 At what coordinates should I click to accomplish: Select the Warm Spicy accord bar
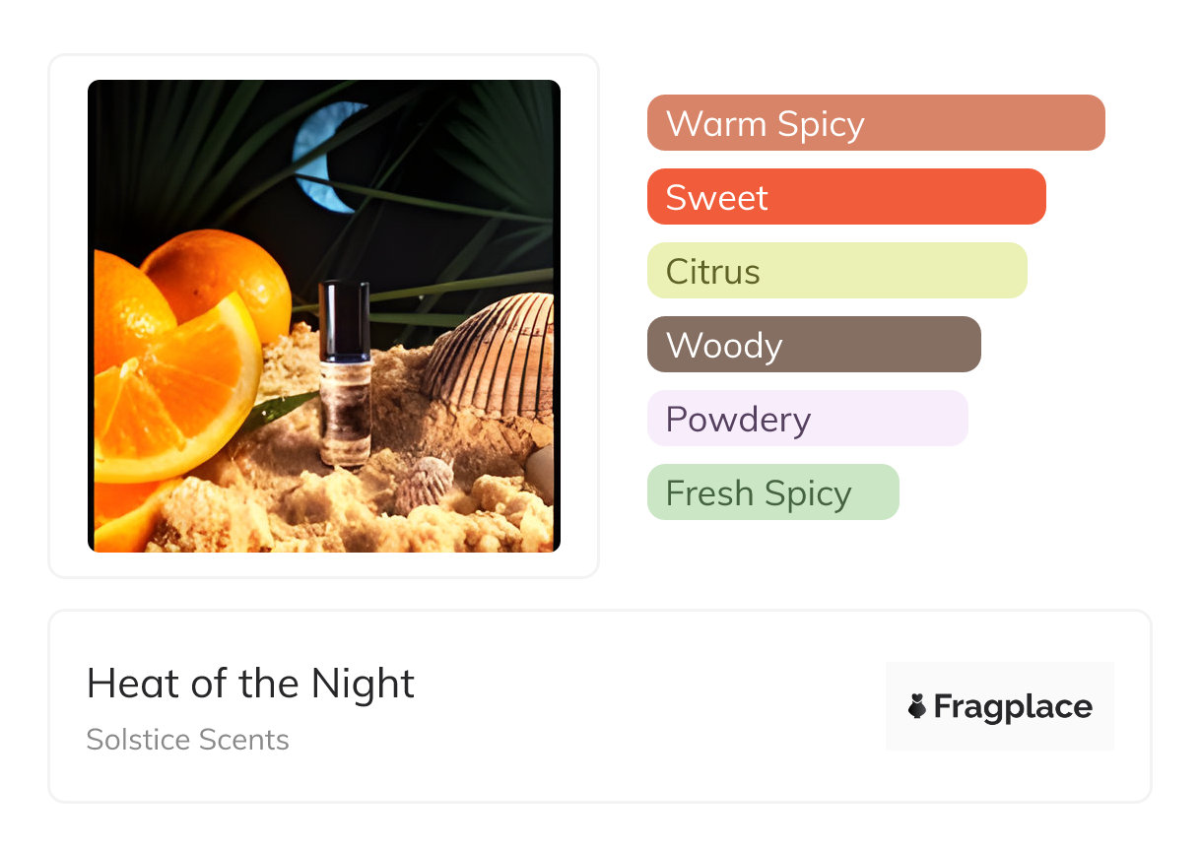[x=875, y=123]
